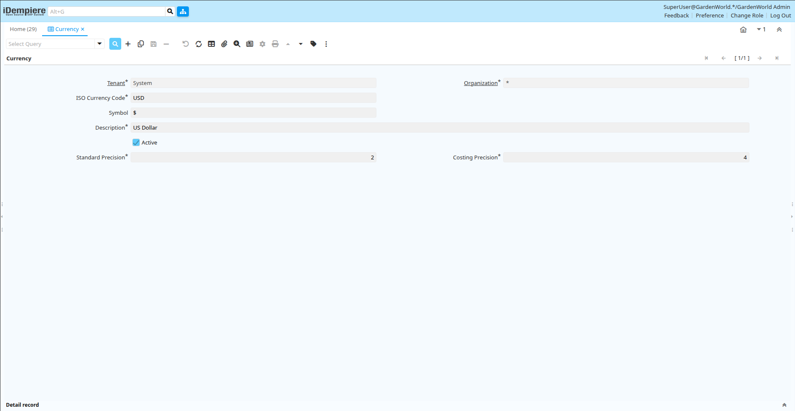Click the Detail record label
795x411 pixels.
pyautogui.click(x=23, y=405)
